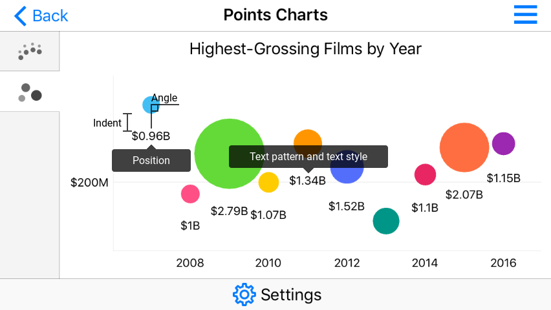Viewport: 551px width, 310px height.
Task: Tap the hamburger menu icon
Action: [x=525, y=15]
